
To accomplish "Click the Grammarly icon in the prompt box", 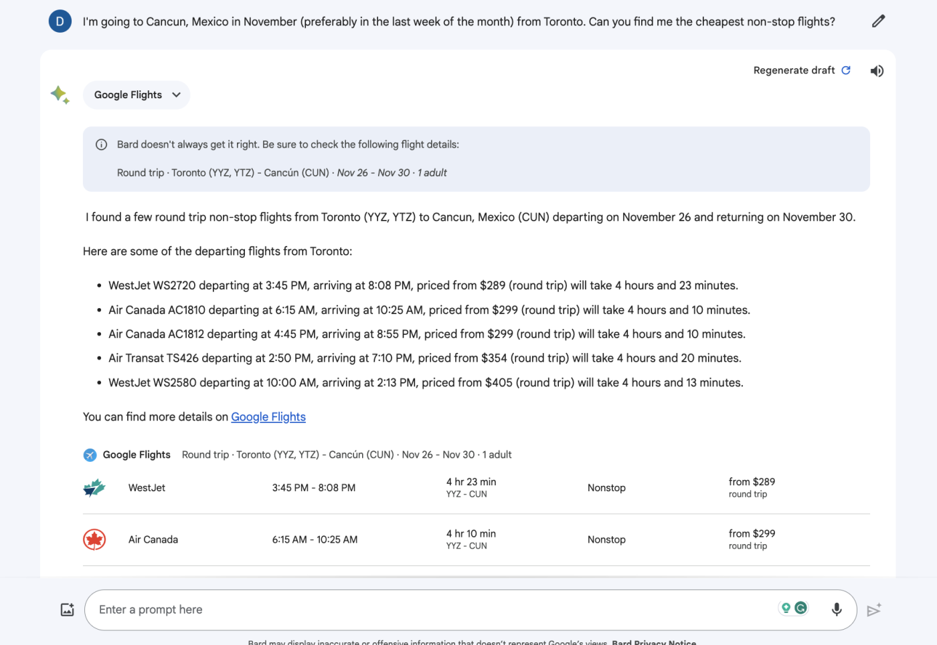I will coord(800,608).
